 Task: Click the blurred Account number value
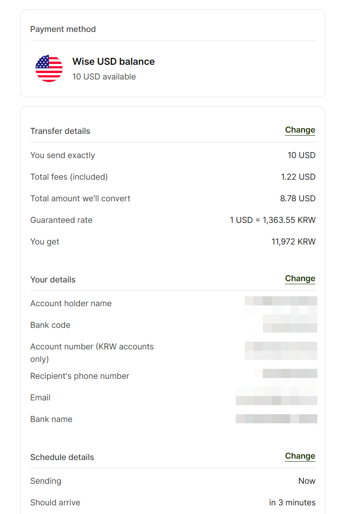coord(281,351)
